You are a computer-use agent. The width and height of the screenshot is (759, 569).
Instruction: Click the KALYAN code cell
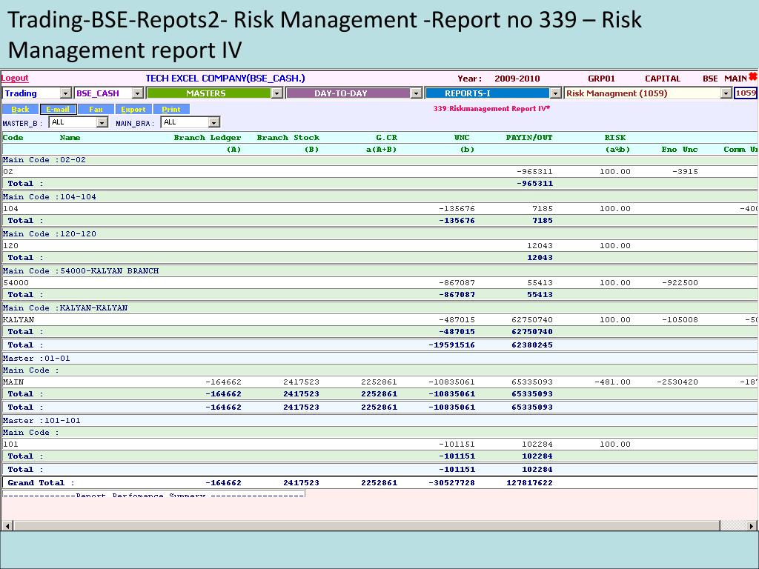click(19, 319)
